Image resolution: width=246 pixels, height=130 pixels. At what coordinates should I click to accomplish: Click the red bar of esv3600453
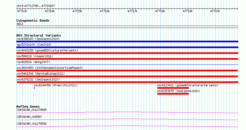tap(127, 71)
